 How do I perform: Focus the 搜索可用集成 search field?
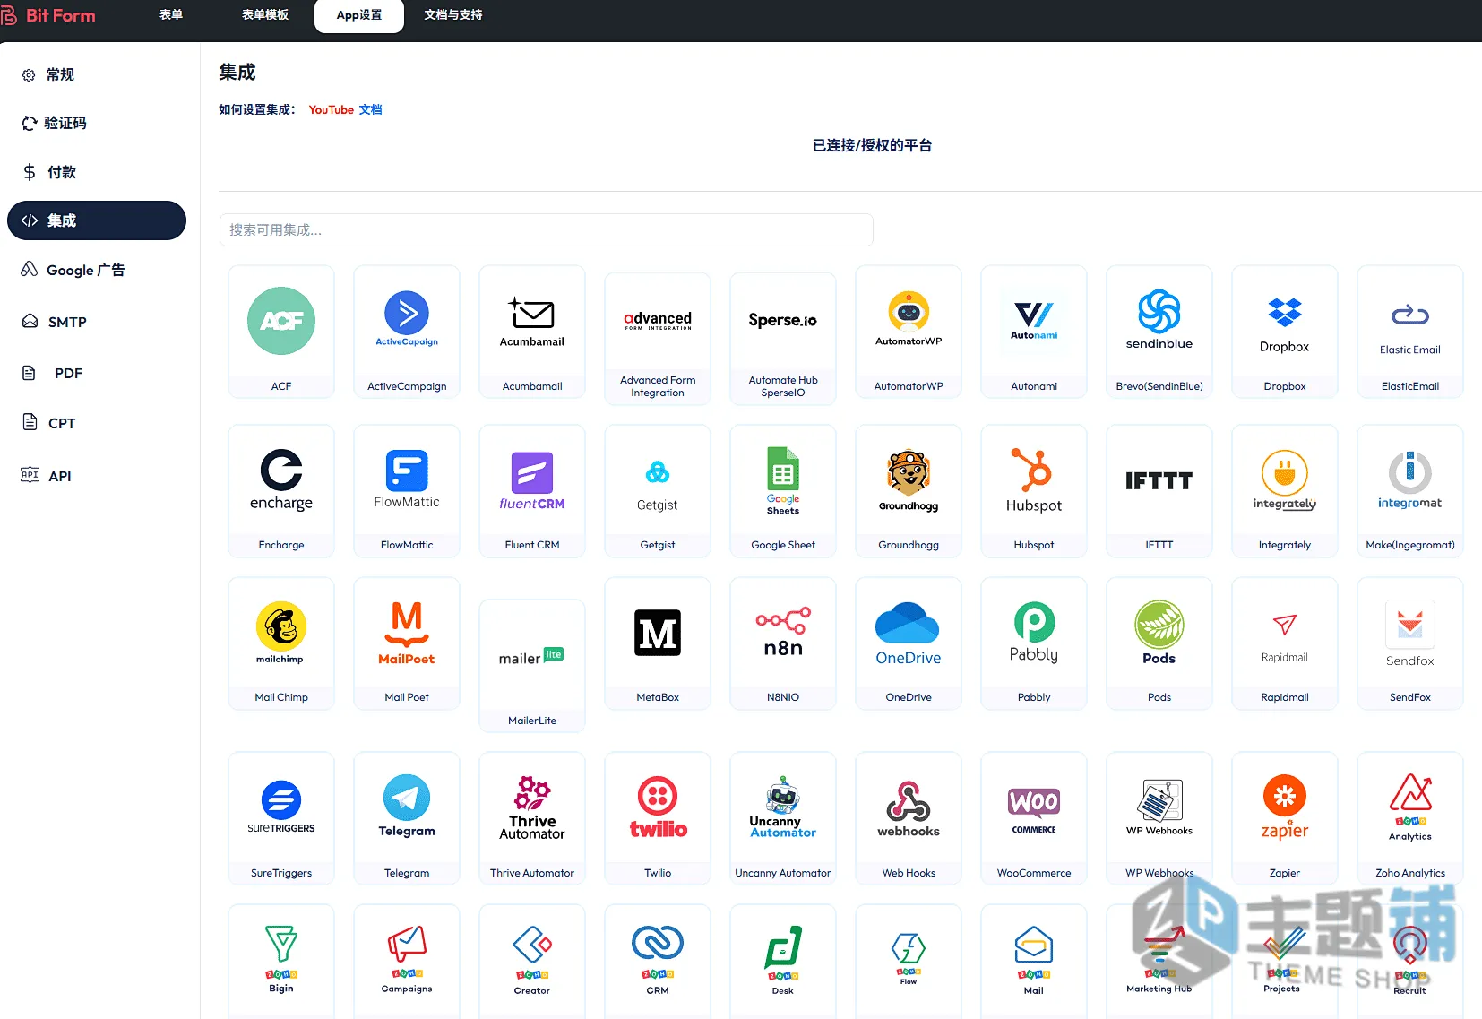(547, 229)
